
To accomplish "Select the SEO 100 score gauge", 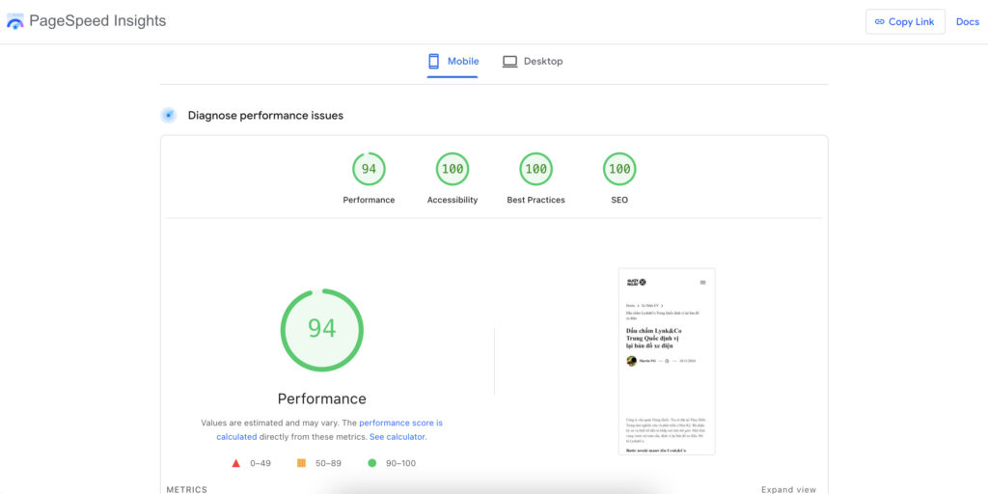I will [x=619, y=169].
